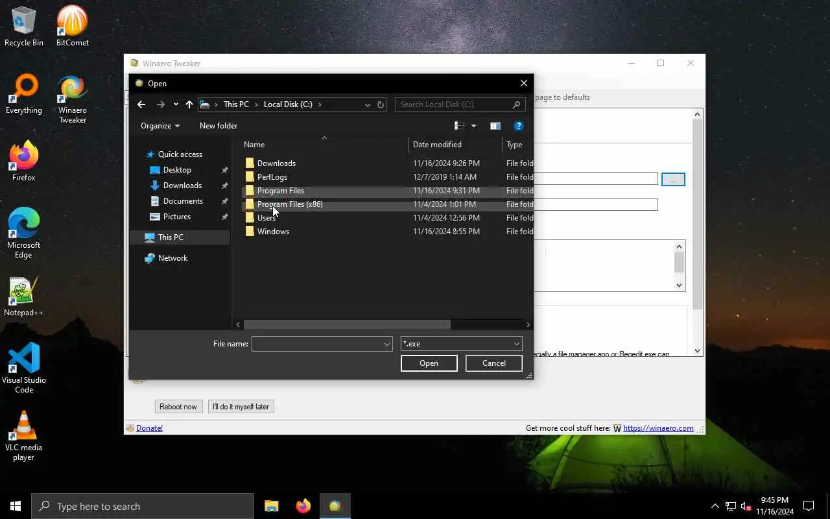Click Winaero Tweaker taskbar icon
The height and width of the screenshot is (519, 830).
[335, 506]
